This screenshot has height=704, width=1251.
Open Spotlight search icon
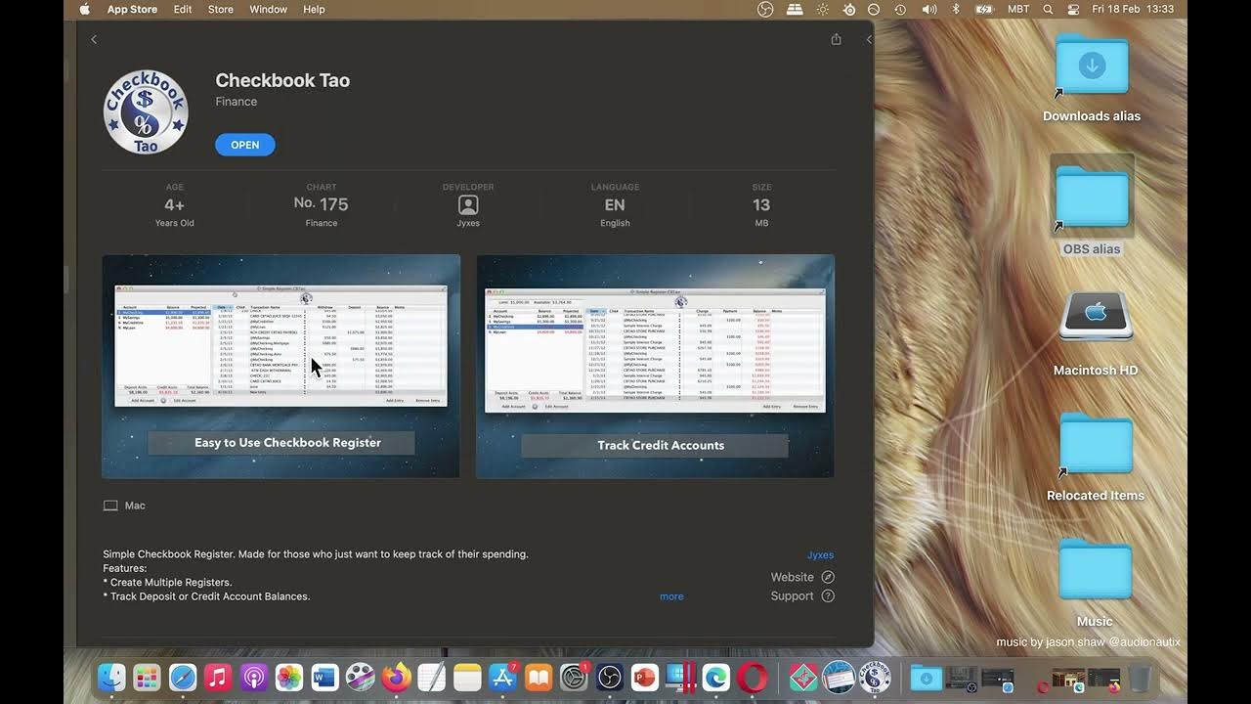[x=1048, y=9]
